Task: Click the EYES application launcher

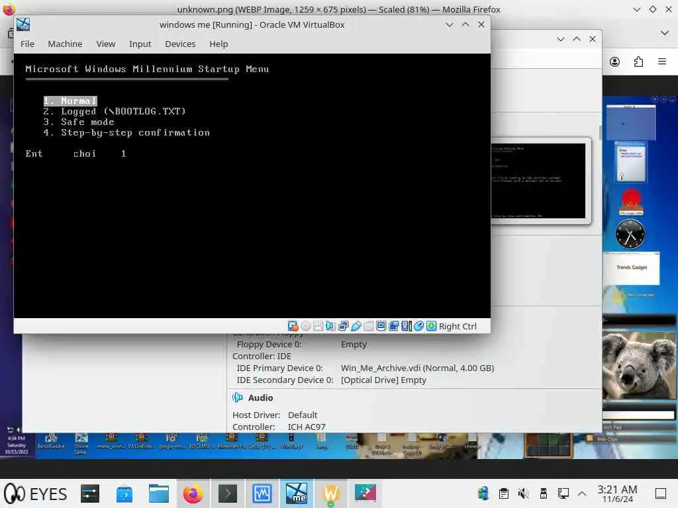Action: coord(36,493)
